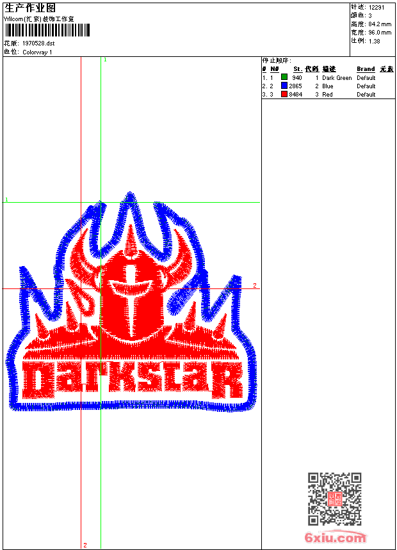Click the Brand column header
The image size is (397, 550).
coord(366,69)
